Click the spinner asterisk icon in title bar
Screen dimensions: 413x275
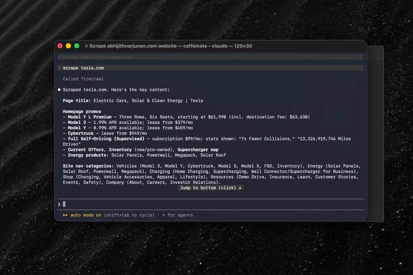[x=87, y=46]
